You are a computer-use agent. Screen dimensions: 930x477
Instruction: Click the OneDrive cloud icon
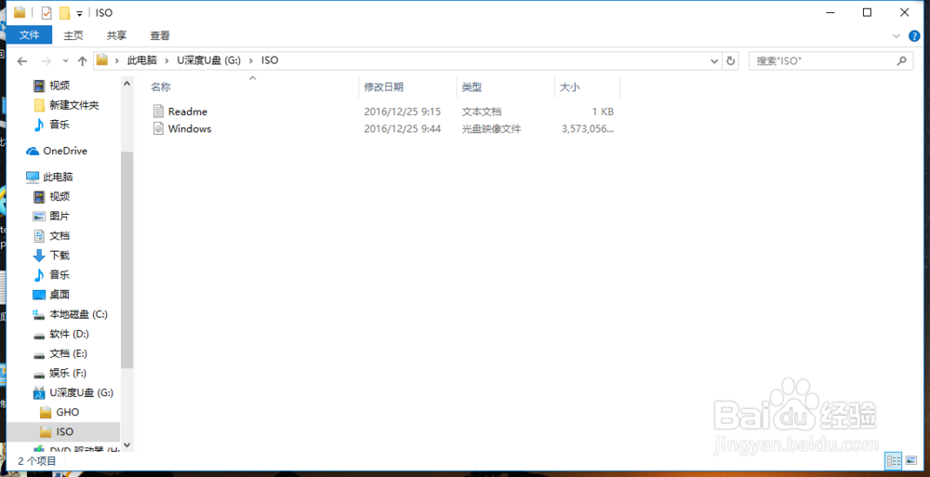(x=33, y=152)
